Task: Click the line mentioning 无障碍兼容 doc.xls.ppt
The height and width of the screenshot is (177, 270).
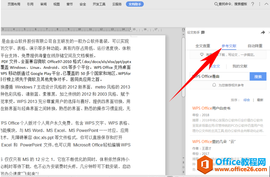Action: [62, 137]
